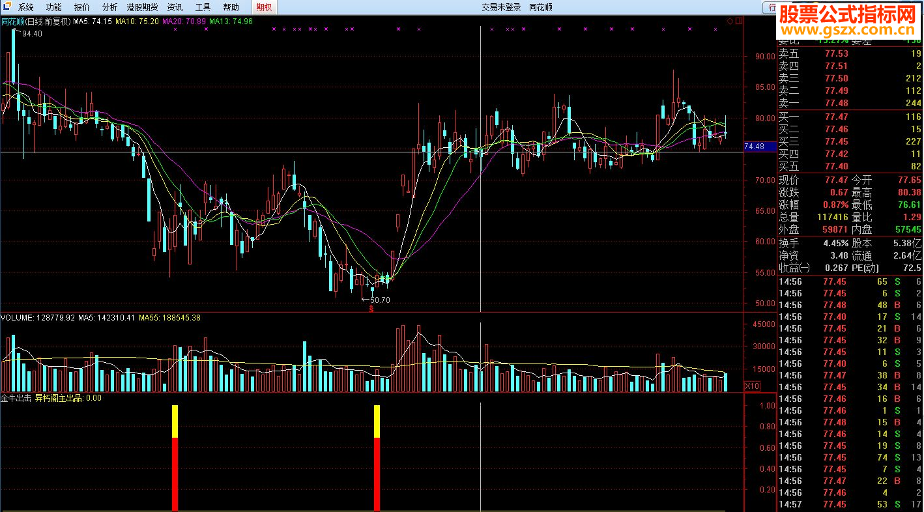Click the diamond icon at chart top-right
The image size is (924, 512).
coord(730,21)
